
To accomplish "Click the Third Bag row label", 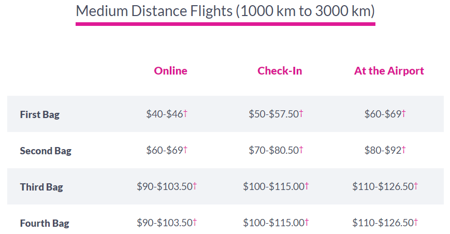I will 41,187.
